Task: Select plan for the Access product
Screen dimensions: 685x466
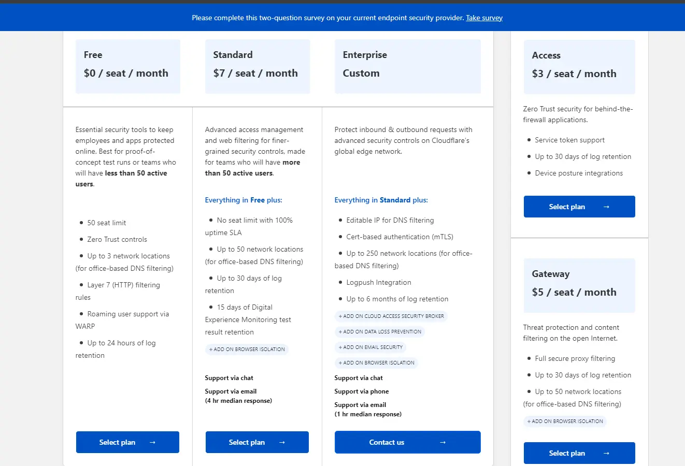Action: point(579,207)
